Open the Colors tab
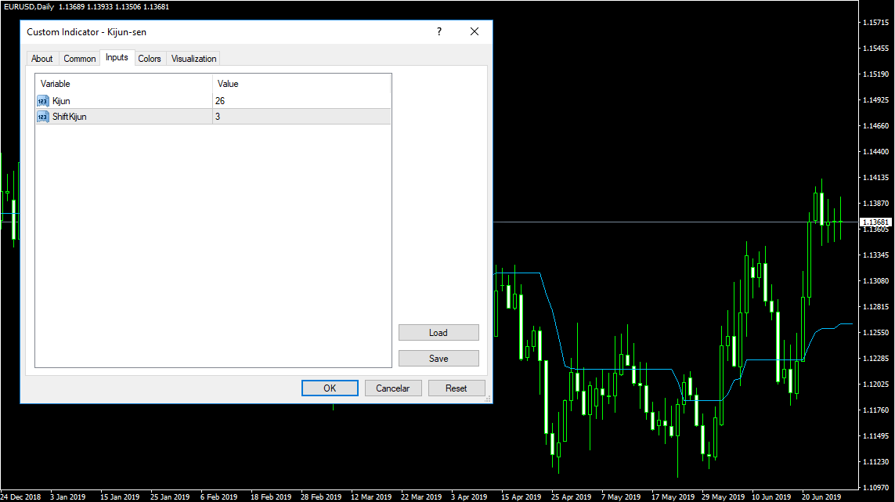895x502 pixels. [150, 58]
